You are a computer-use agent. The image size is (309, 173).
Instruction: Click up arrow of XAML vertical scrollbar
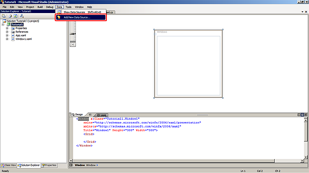(306, 120)
